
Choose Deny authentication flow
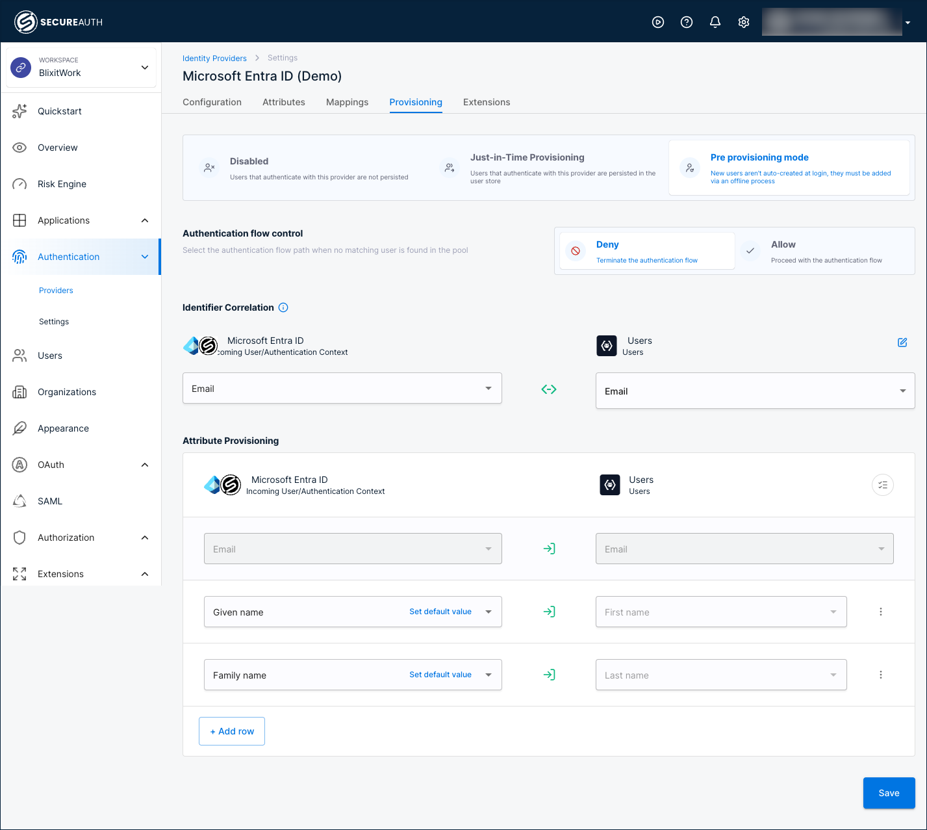647,251
